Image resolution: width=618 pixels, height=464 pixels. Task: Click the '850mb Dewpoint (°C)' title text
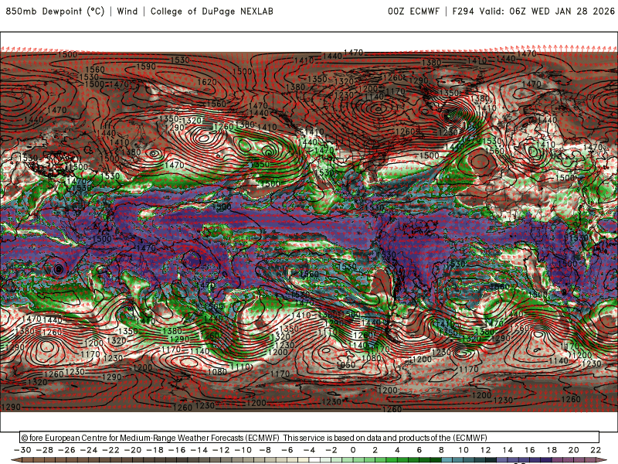(55, 11)
